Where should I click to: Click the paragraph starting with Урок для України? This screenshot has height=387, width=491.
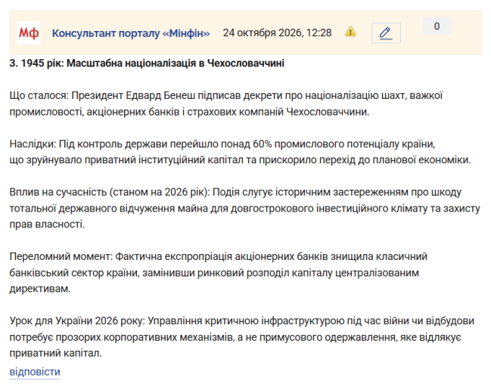point(242,337)
